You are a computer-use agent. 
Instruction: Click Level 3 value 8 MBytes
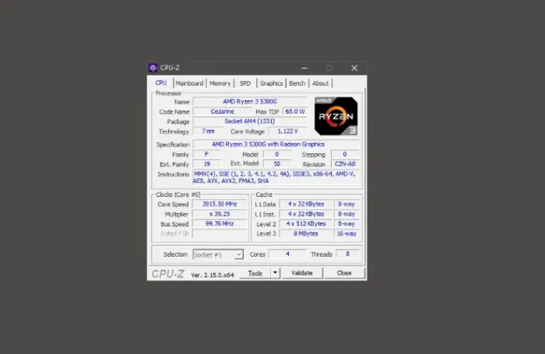(306, 233)
